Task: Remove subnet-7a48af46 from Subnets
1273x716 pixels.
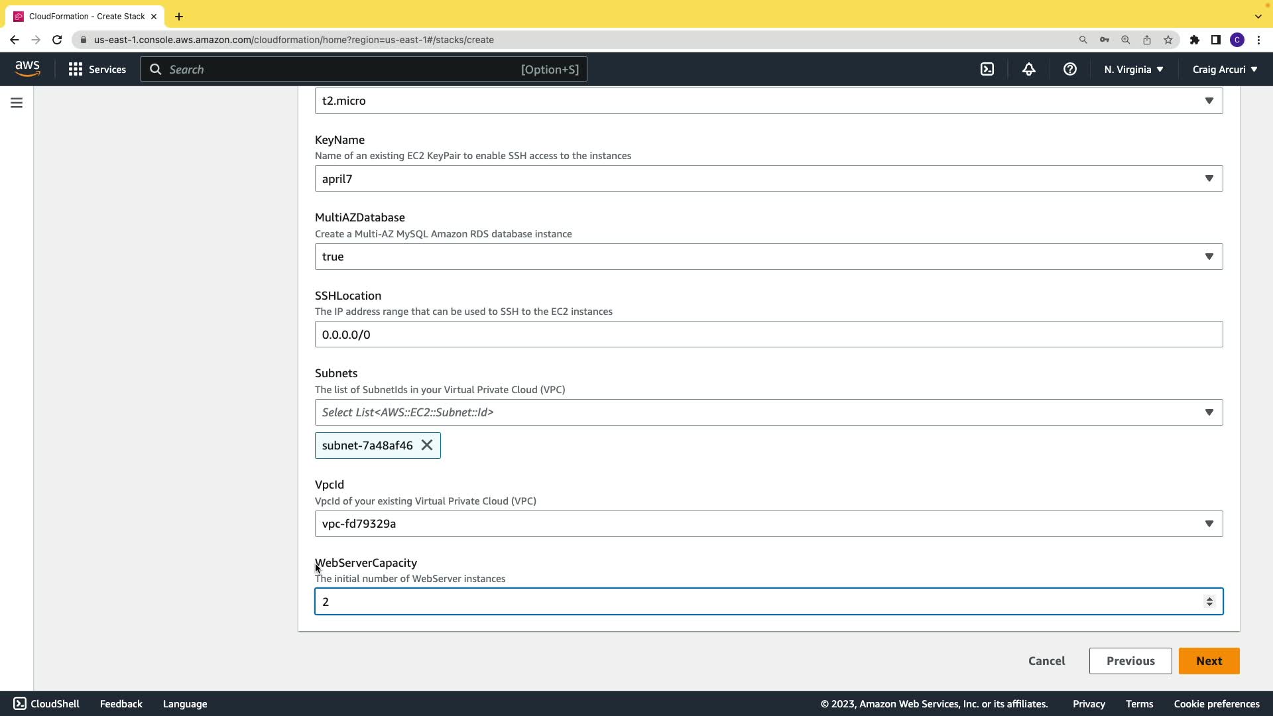Action: [427, 446]
